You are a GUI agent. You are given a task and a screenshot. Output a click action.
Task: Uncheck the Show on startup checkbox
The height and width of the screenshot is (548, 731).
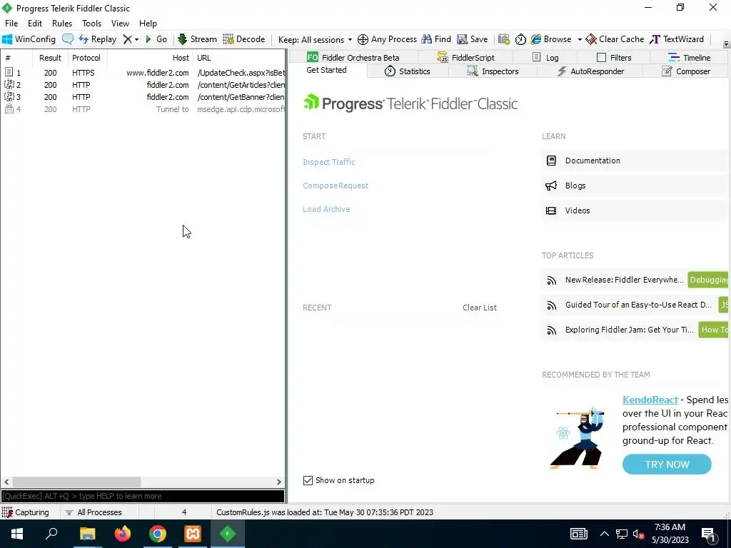308,480
